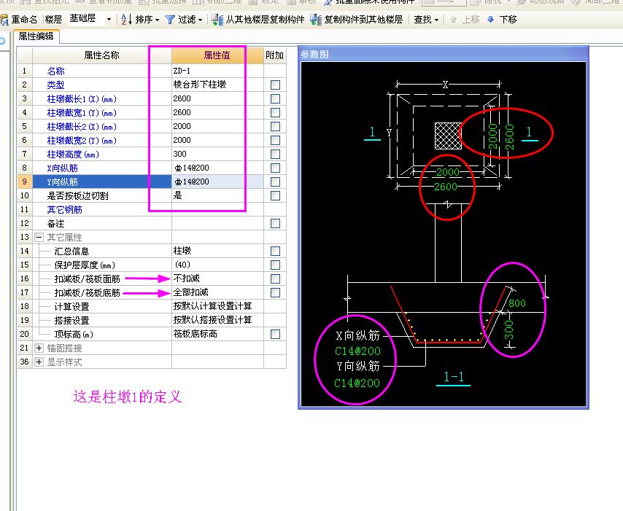Click Y向纵筋 C14@200 in 参数图
This screenshot has width=623, height=511.
click(x=357, y=383)
